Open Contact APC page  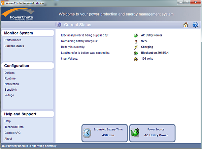coord(12,133)
